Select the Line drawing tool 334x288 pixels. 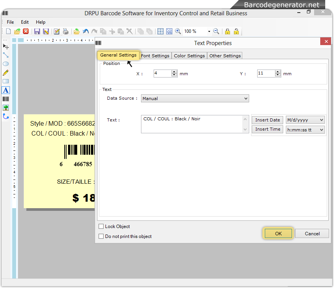point(6,55)
